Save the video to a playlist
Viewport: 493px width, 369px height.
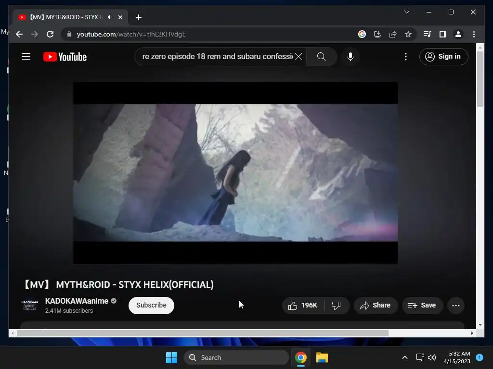pyautogui.click(x=422, y=305)
